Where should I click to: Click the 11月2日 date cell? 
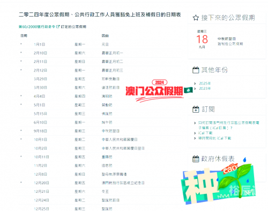tap(40, 166)
